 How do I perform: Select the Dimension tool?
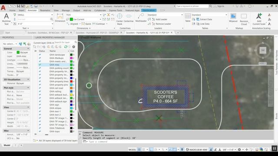pos(60,18)
